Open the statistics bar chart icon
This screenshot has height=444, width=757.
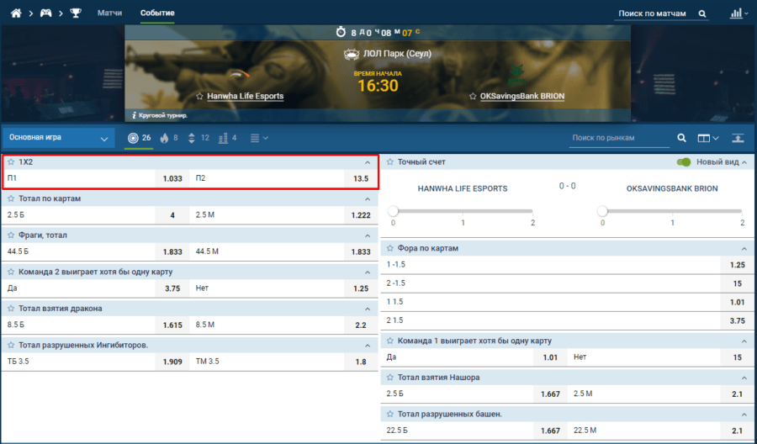coord(737,13)
